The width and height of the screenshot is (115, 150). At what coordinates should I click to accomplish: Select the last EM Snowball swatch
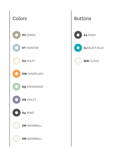17,139
